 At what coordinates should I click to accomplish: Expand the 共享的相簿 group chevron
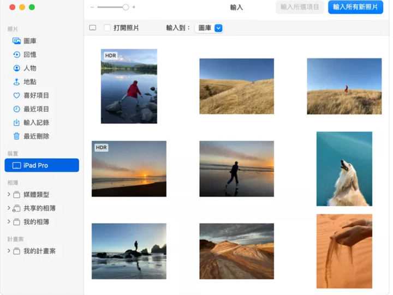click(9, 208)
